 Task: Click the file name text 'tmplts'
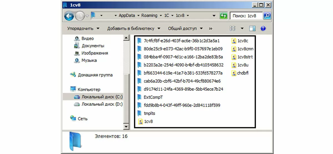coord(150,113)
